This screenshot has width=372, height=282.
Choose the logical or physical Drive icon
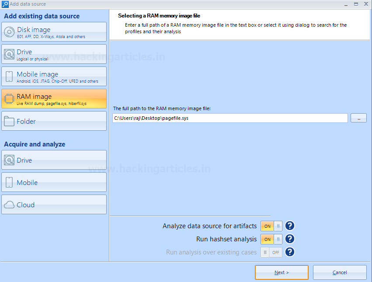(9, 54)
